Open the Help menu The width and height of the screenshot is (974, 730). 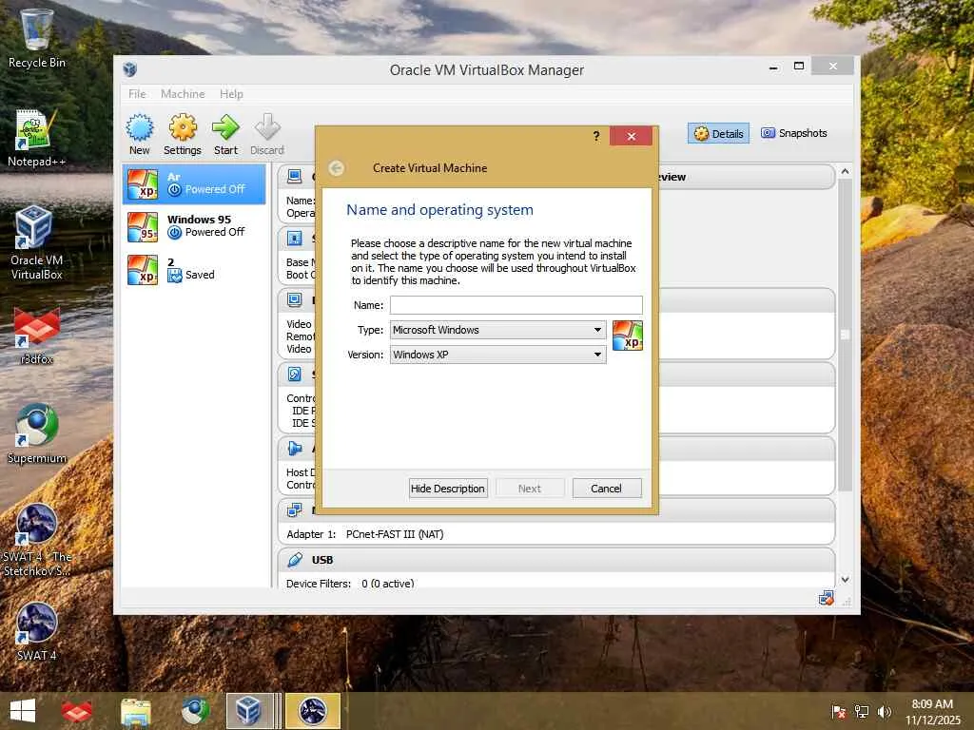(231, 94)
